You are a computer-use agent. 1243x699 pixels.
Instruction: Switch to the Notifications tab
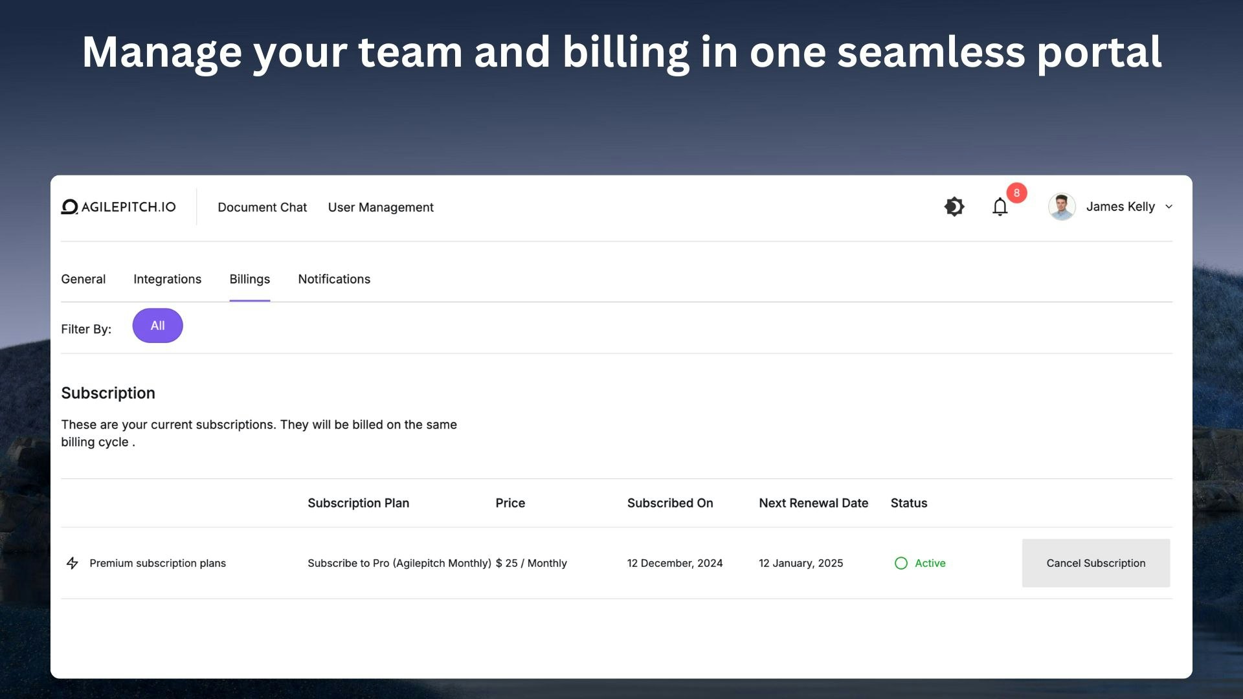(334, 280)
